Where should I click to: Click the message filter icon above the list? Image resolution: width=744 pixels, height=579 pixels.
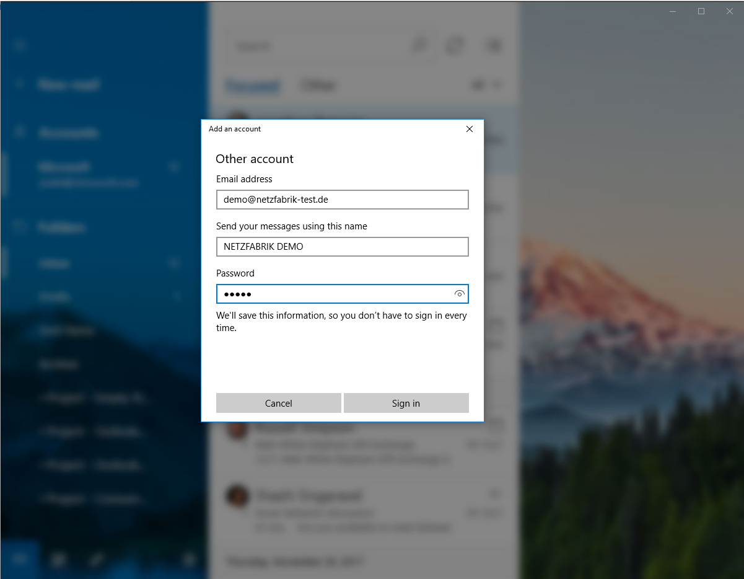pos(478,85)
